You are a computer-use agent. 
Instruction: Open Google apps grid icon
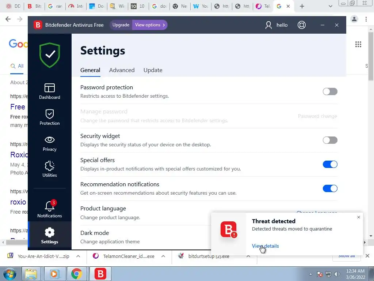click(358, 44)
